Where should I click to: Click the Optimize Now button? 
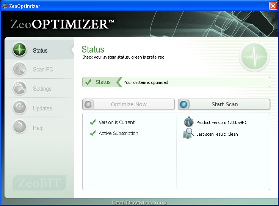[x=129, y=104]
